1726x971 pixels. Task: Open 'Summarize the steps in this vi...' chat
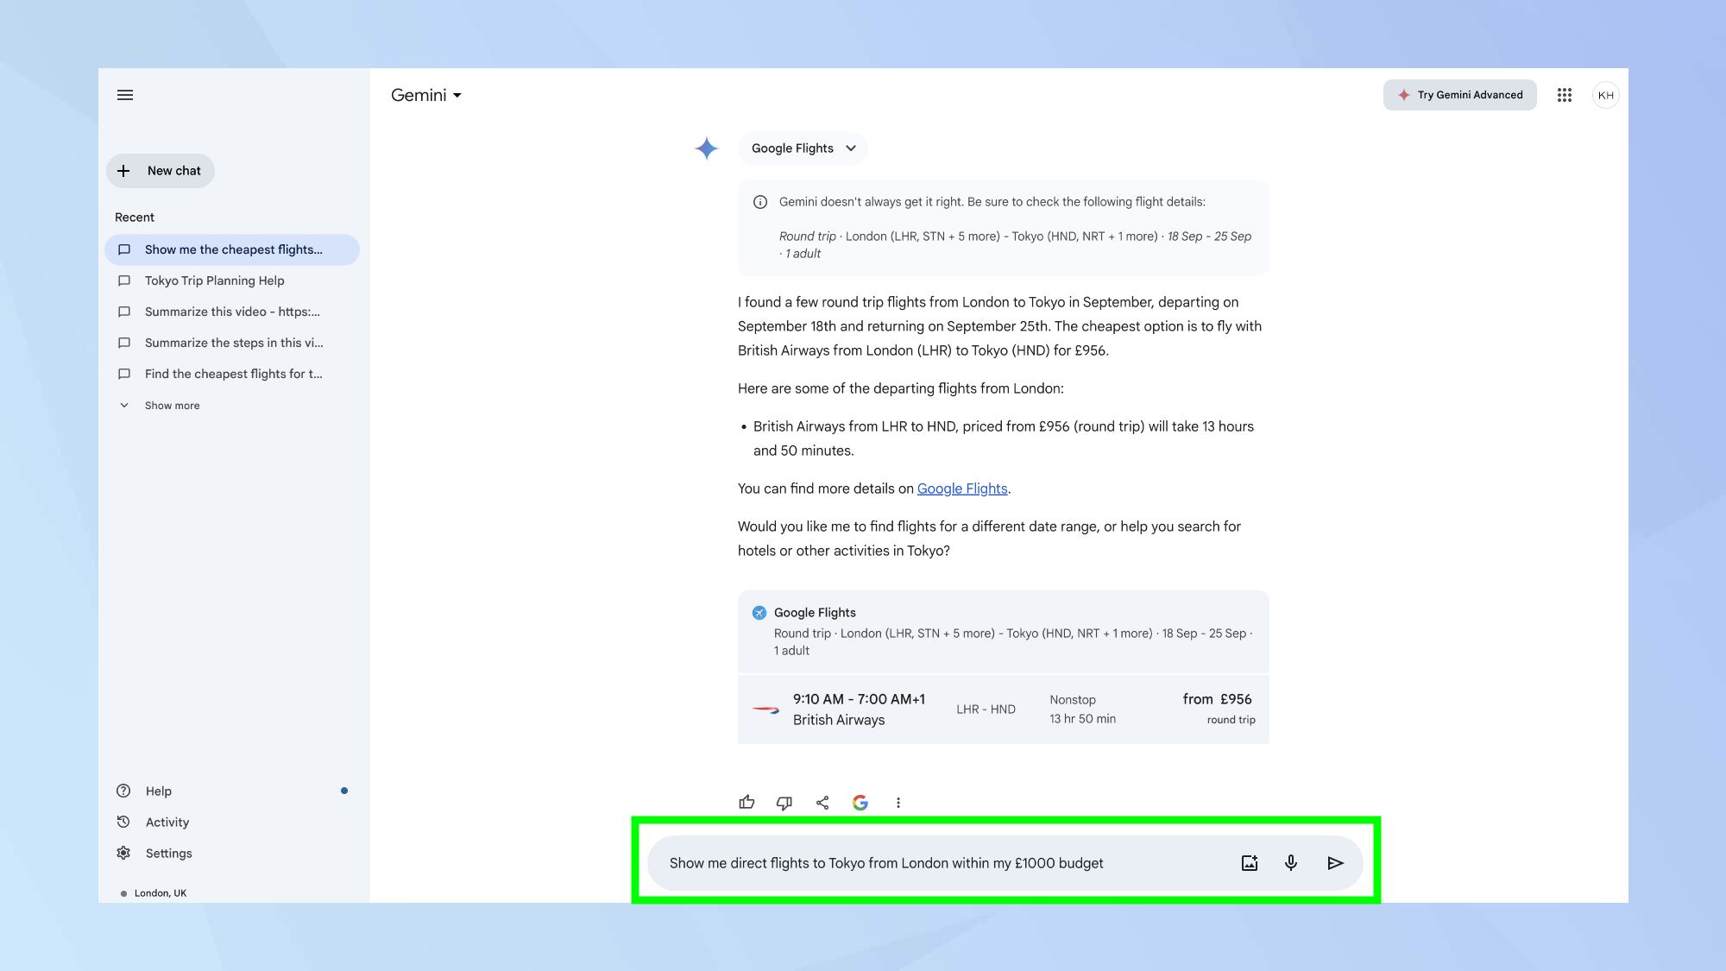pyautogui.click(x=232, y=343)
